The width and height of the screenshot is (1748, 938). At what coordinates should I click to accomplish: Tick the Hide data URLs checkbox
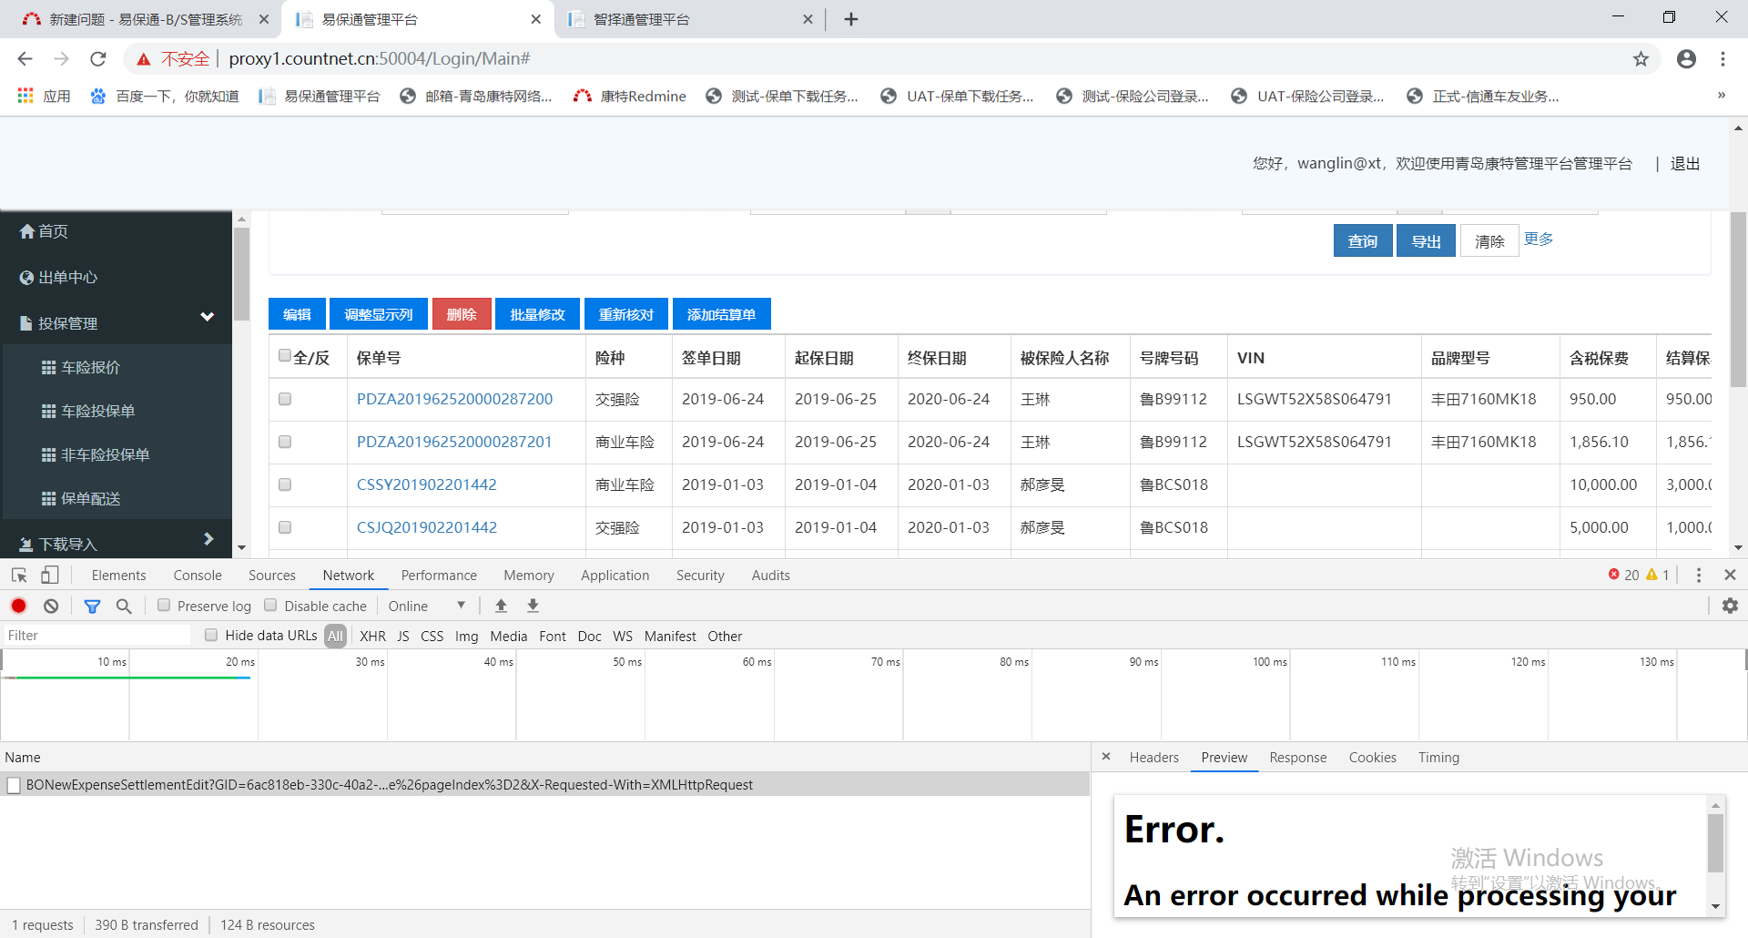(211, 636)
